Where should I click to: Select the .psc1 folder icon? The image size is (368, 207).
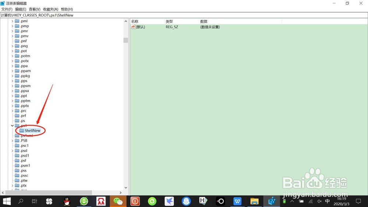(17, 146)
